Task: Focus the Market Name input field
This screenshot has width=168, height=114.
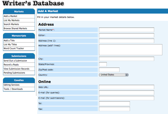Action: coord(126,30)
